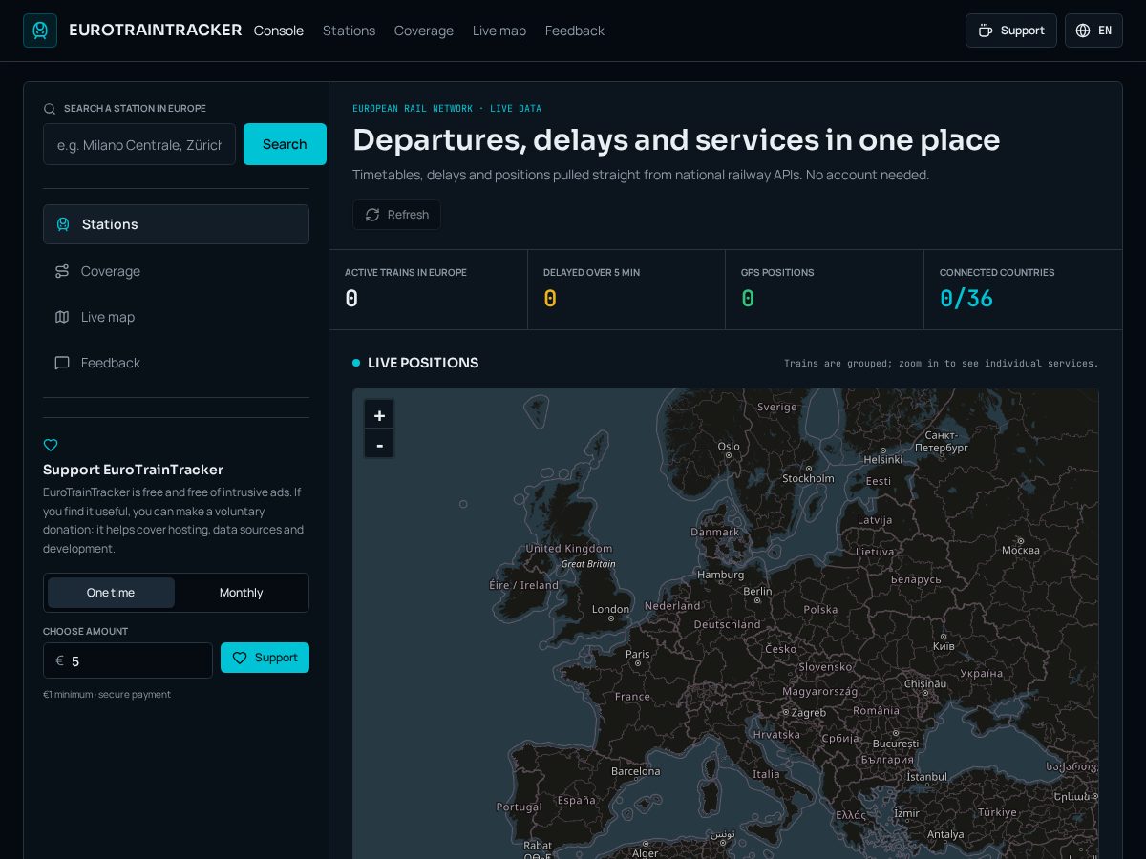The image size is (1146, 859).
Task: Click Stockholm on the map
Action: pos(808,478)
